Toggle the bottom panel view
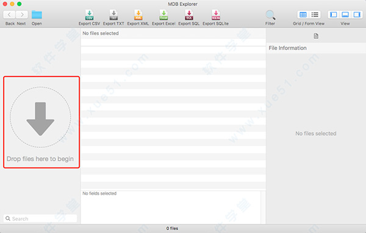366x233 pixels. pos(345,15)
